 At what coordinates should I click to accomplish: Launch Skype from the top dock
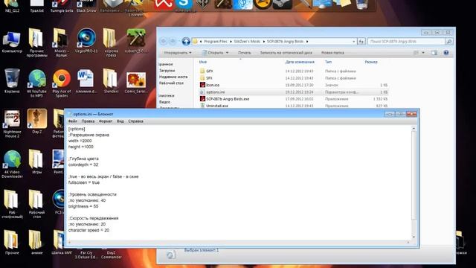[184, 4]
